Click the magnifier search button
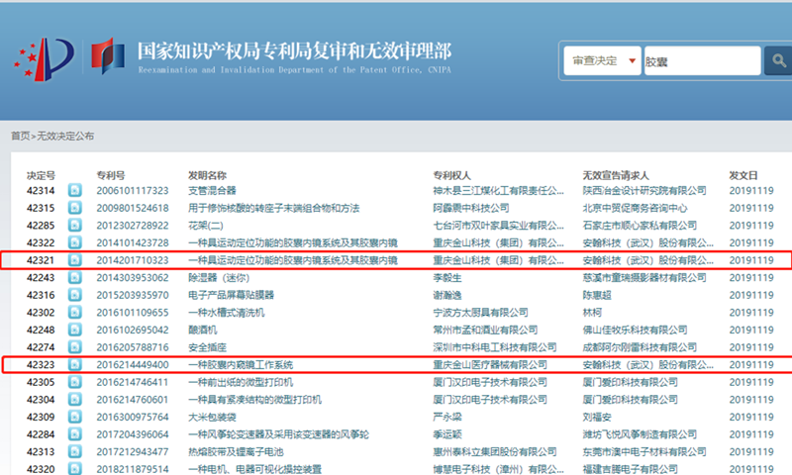 [x=777, y=61]
